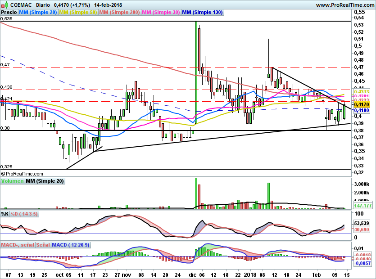Toggle the MM (Simple 200) moving average

tap(119, 13)
